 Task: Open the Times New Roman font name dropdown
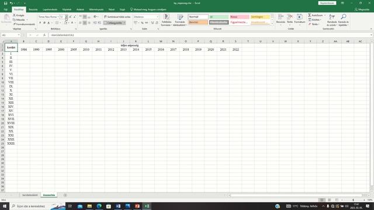(x=58, y=17)
